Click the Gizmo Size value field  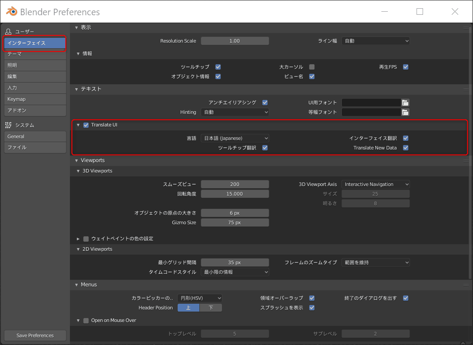[x=235, y=223]
